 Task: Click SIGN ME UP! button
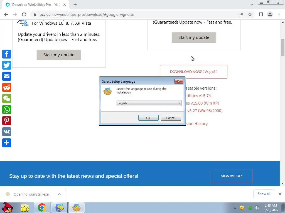coord(232,176)
